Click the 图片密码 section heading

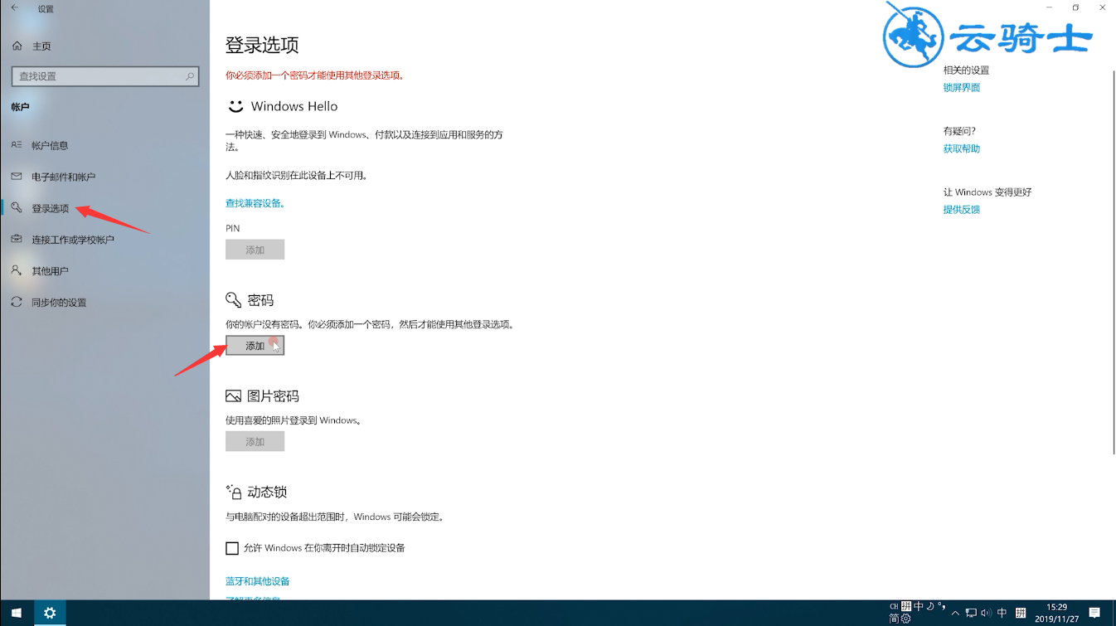[273, 396]
